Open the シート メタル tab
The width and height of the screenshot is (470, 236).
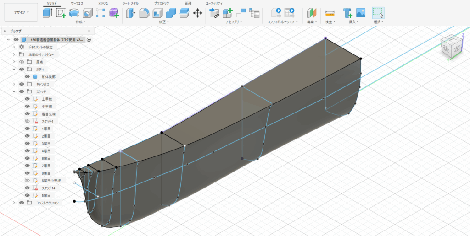(x=130, y=3)
